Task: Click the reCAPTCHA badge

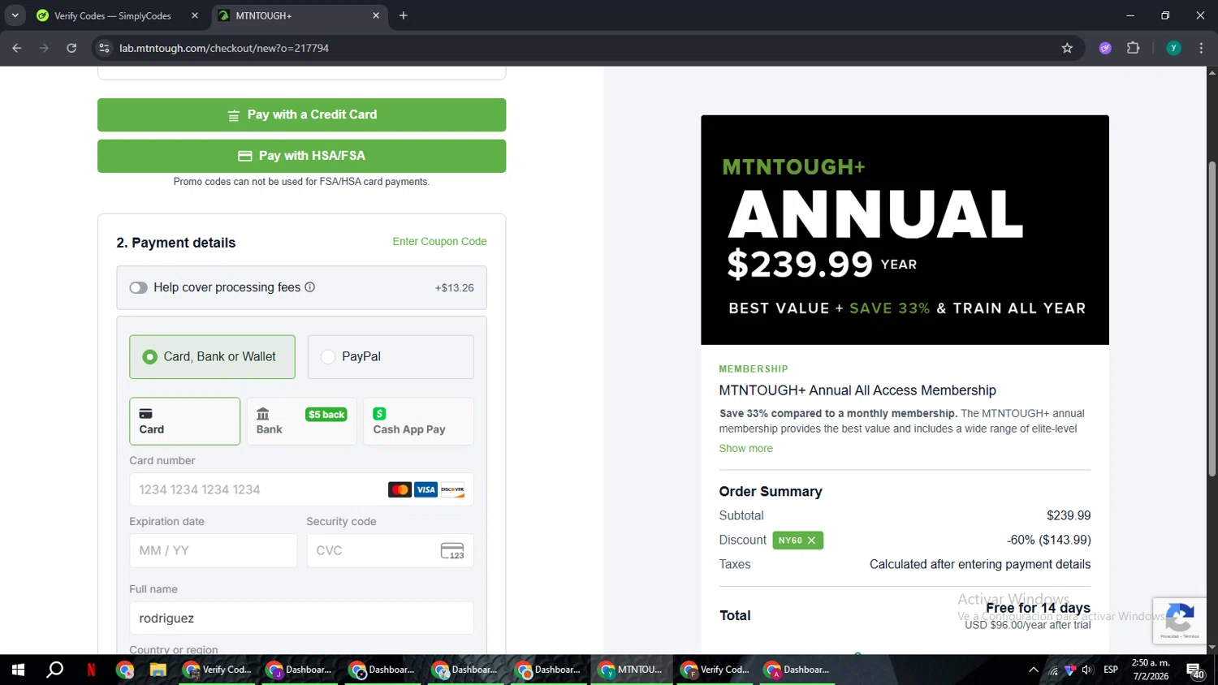Action: tap(1180, 621)
